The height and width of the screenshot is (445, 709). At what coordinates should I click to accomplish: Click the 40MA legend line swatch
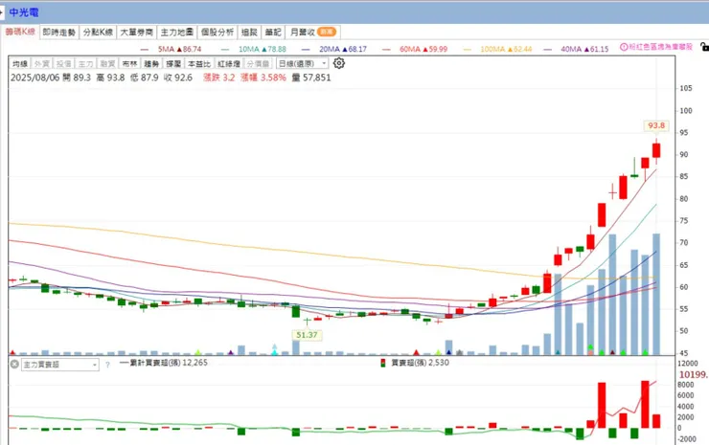click(548, 49)
